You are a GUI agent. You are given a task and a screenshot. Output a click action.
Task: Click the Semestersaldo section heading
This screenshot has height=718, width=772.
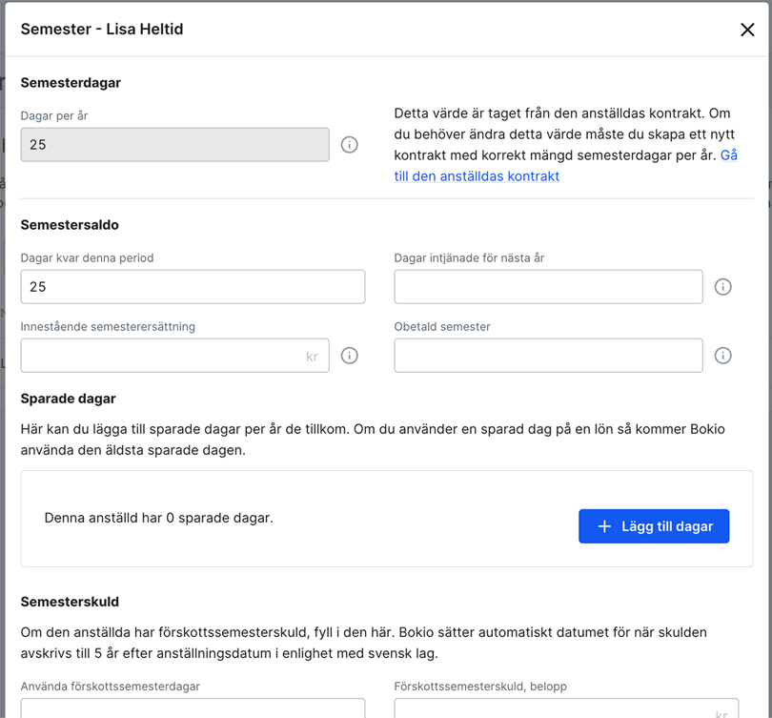pyautogui.click(x=70, y=225)
